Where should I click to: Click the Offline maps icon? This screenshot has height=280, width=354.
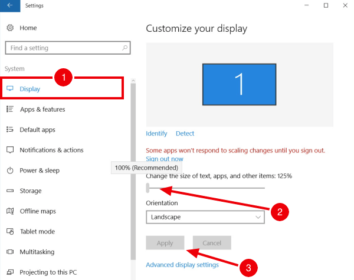coord(10,211)
